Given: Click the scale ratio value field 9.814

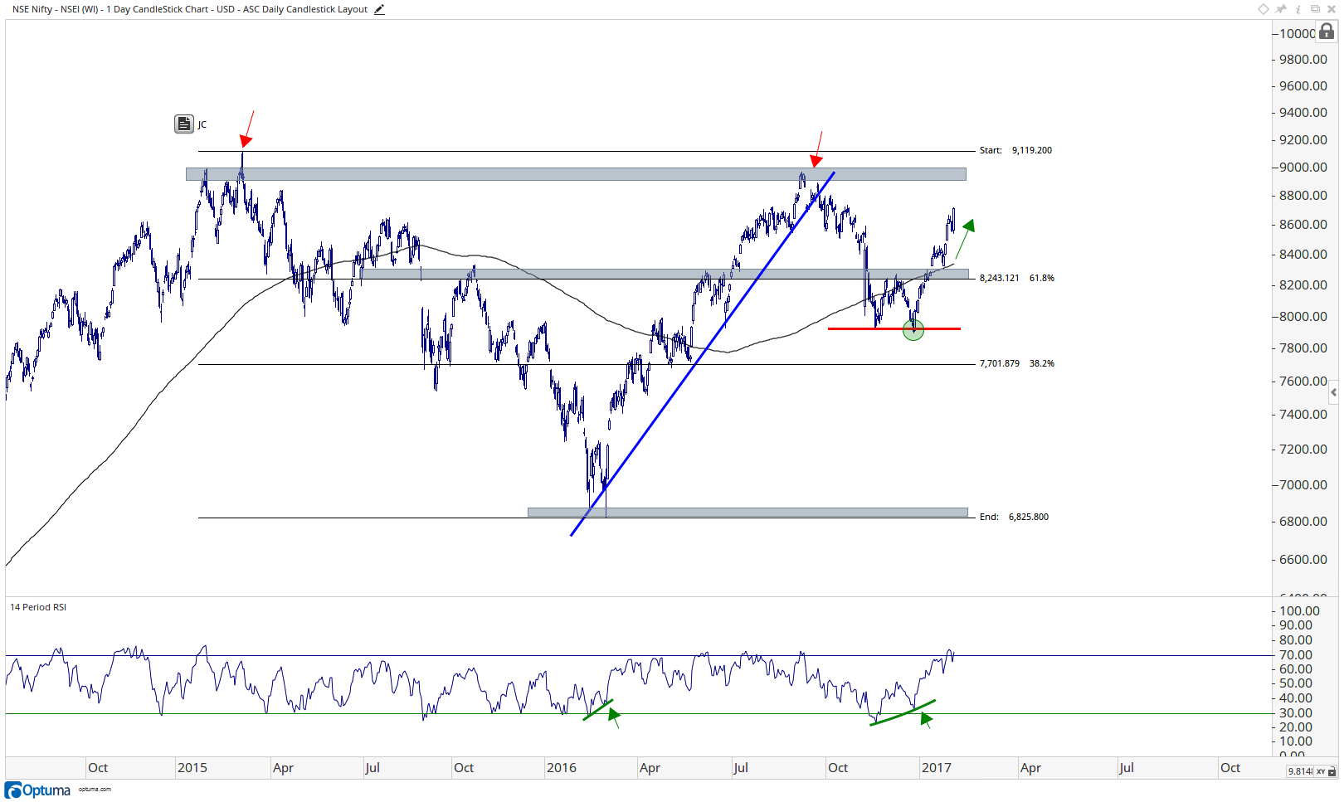Looking at the screenshot, I should point(1300,771).
